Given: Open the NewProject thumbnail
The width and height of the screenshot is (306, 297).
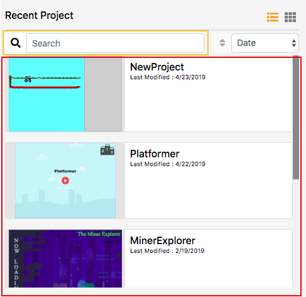Looking at the screenshot, I should tap(65, 94).
